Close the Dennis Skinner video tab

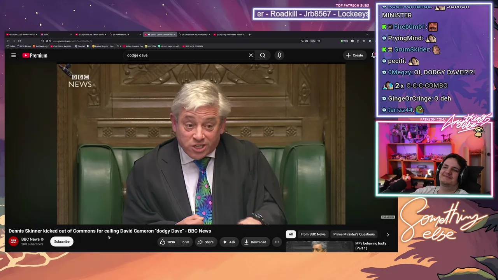pyautogui.click(x=175, y=35)
